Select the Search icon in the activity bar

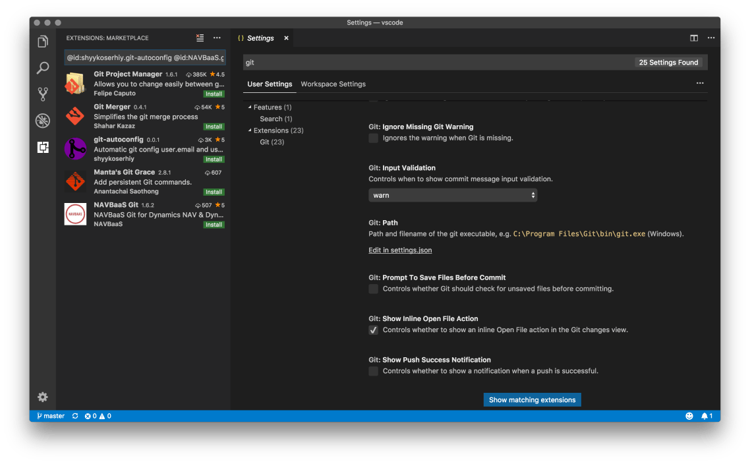coord(42,68)
